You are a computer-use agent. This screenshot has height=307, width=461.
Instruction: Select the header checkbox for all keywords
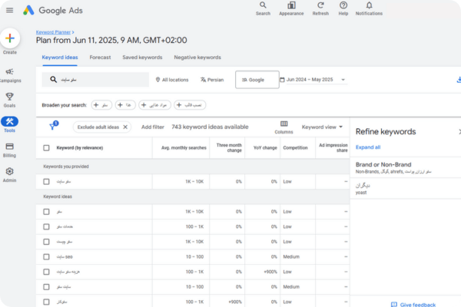tap(46, 148)
